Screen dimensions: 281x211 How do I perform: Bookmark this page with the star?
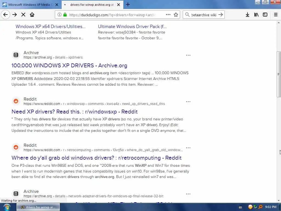click(176, 15)
